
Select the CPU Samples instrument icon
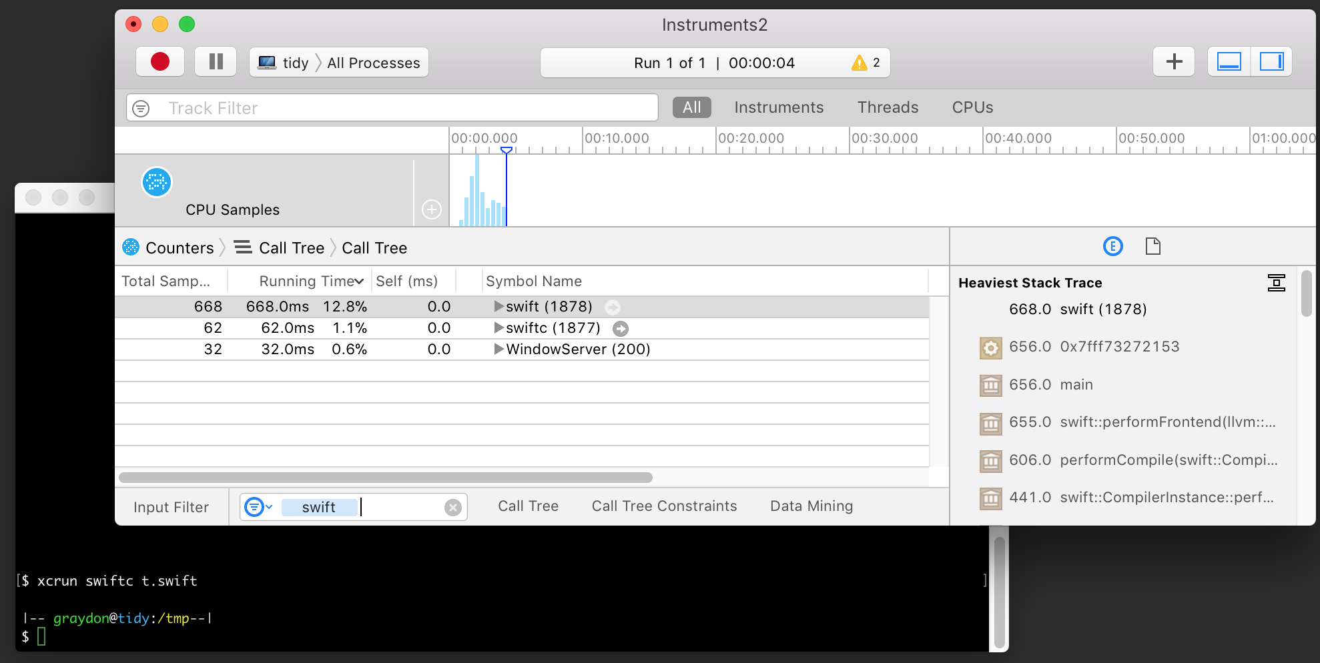[x=157, y=181]
